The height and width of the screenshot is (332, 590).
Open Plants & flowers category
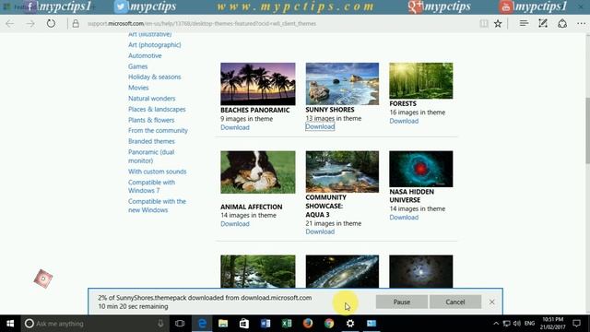[x=151, y=120]
